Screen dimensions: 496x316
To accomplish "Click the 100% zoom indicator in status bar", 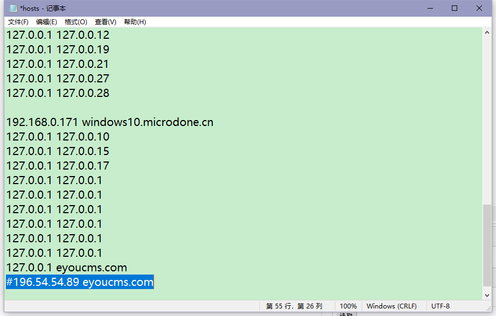I will coord(348,306).
